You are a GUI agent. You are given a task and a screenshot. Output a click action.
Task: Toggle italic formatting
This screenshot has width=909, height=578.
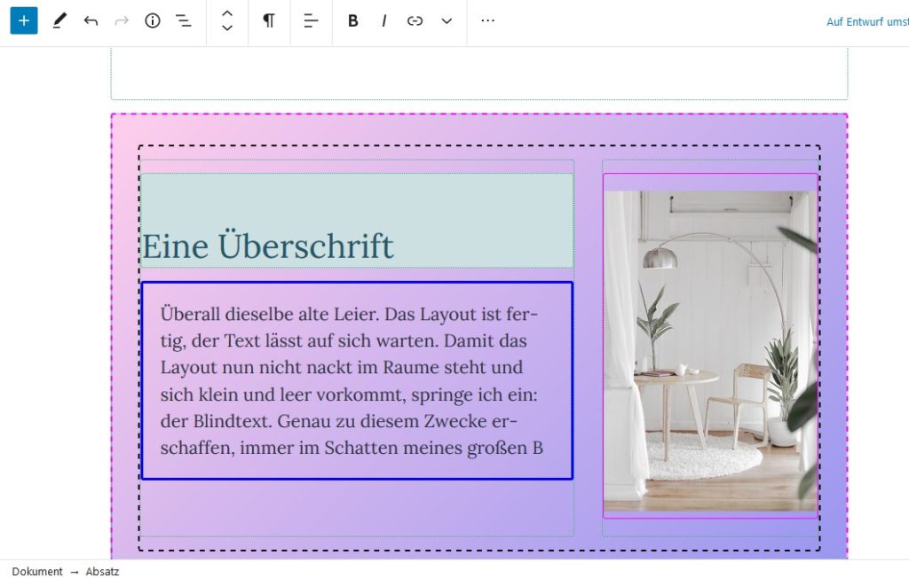383,21
